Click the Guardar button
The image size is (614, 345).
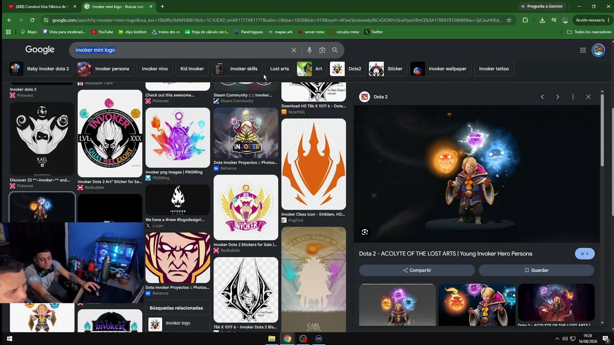(x=536, y=270)
